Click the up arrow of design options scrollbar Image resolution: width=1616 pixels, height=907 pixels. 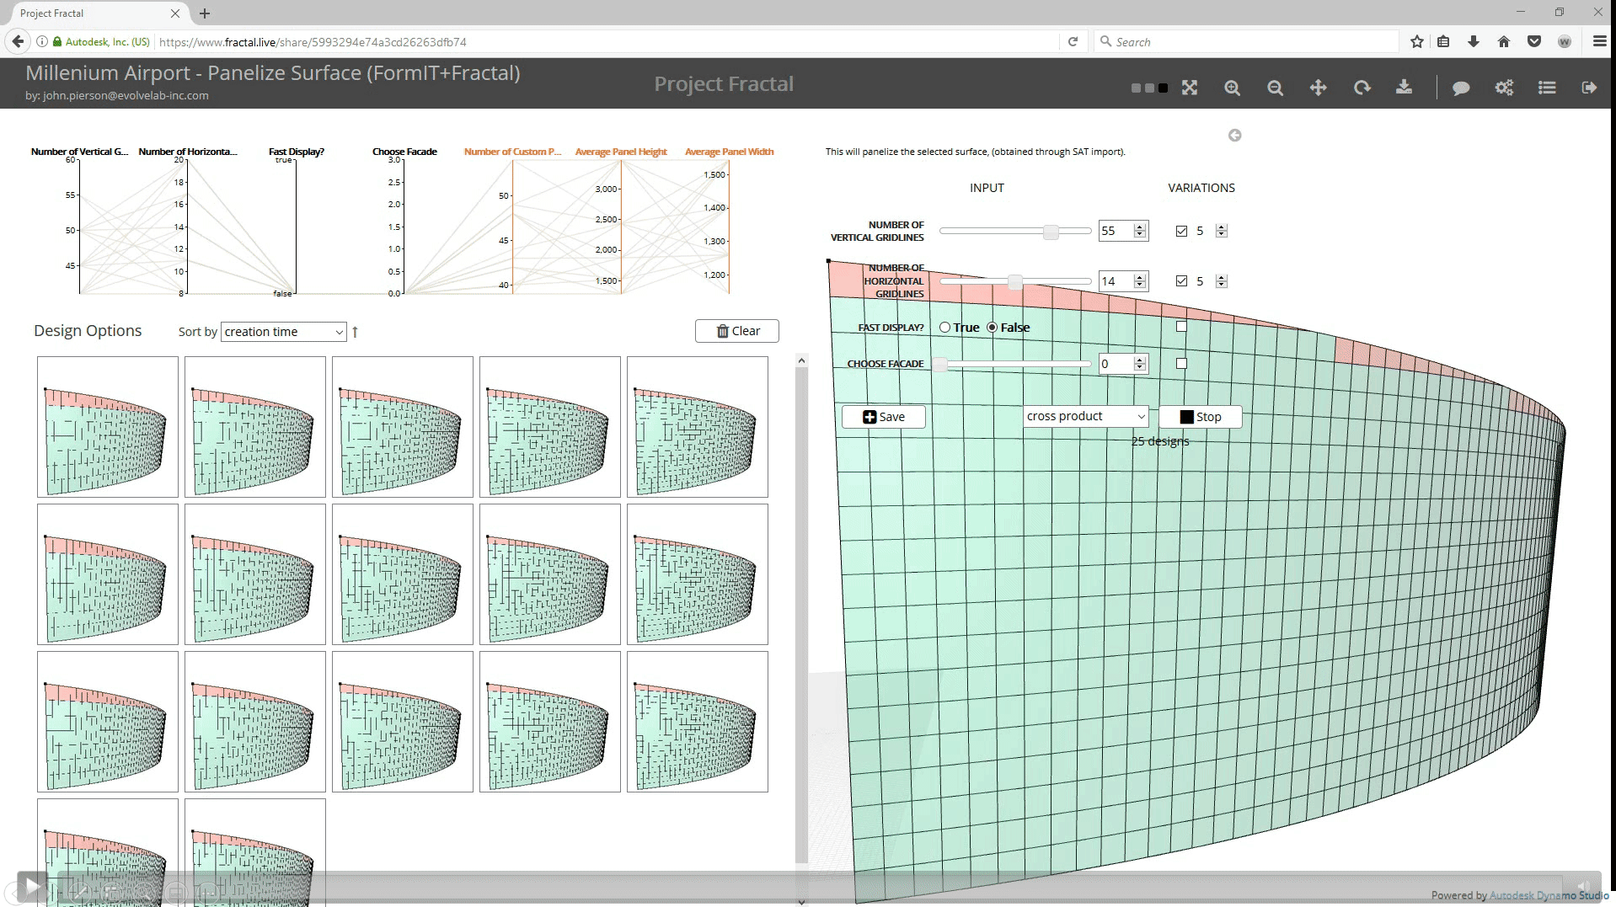pos(801,360)
